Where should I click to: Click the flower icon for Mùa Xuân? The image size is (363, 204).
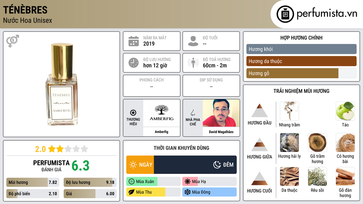[x=131, y=182]
